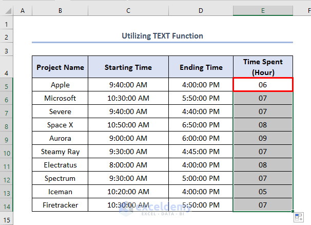Select row 5 header
The height and width of the screenshot is (225, 311).
7,85
